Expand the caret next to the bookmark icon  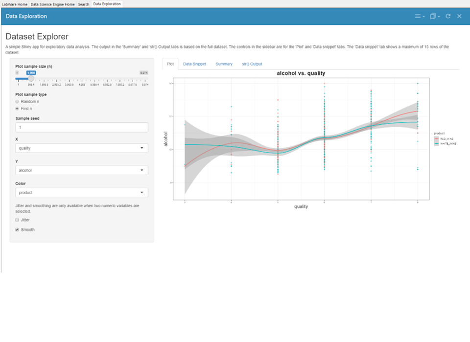coord(438,16)
